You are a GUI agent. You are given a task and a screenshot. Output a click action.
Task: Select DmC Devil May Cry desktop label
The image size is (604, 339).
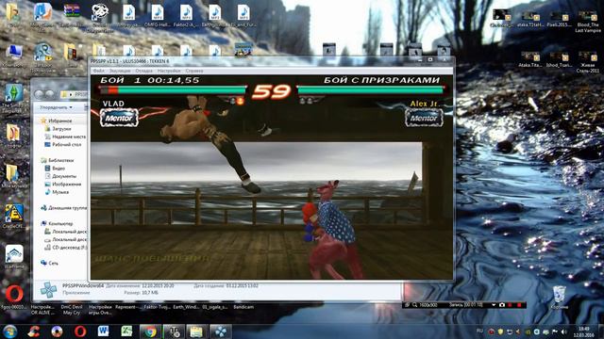pyautogui.click(x=72, y=310)
